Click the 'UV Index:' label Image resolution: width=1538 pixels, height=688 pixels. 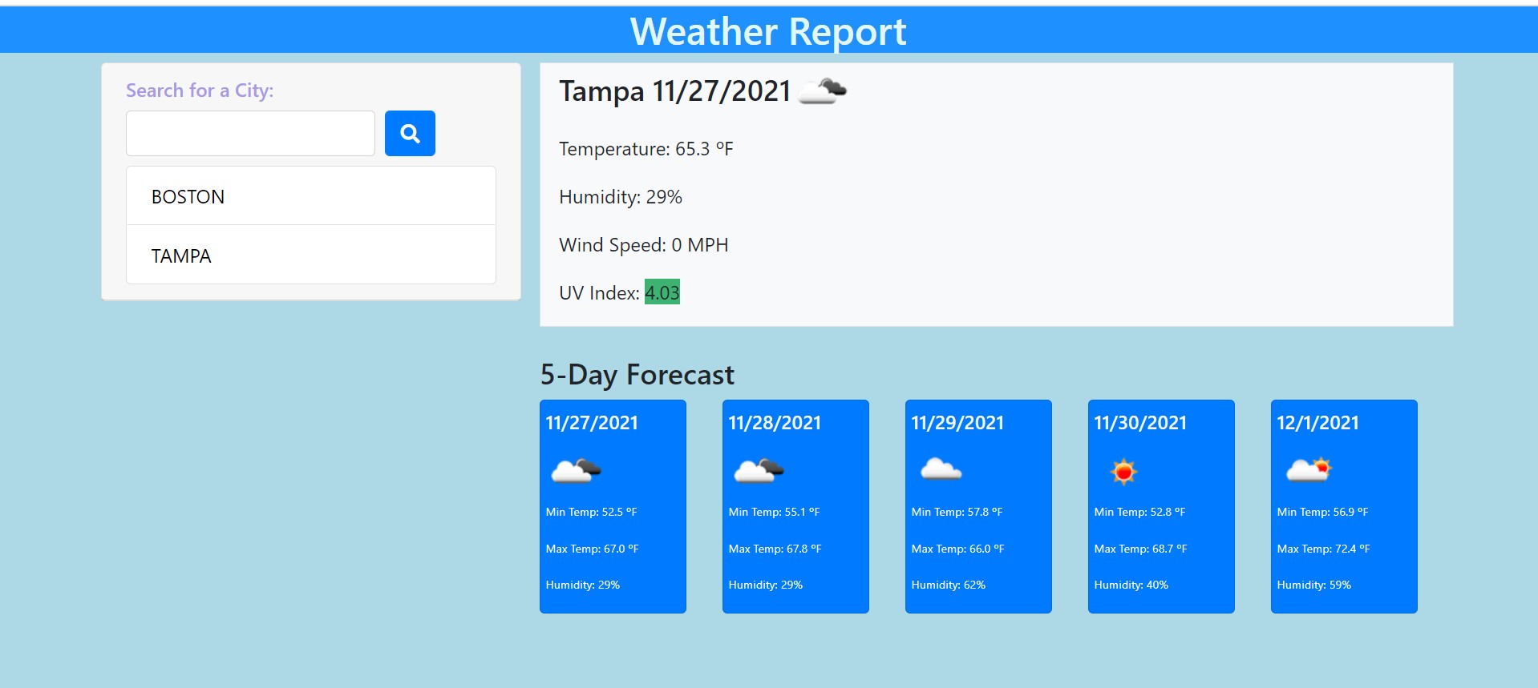(x=599, y=293)
